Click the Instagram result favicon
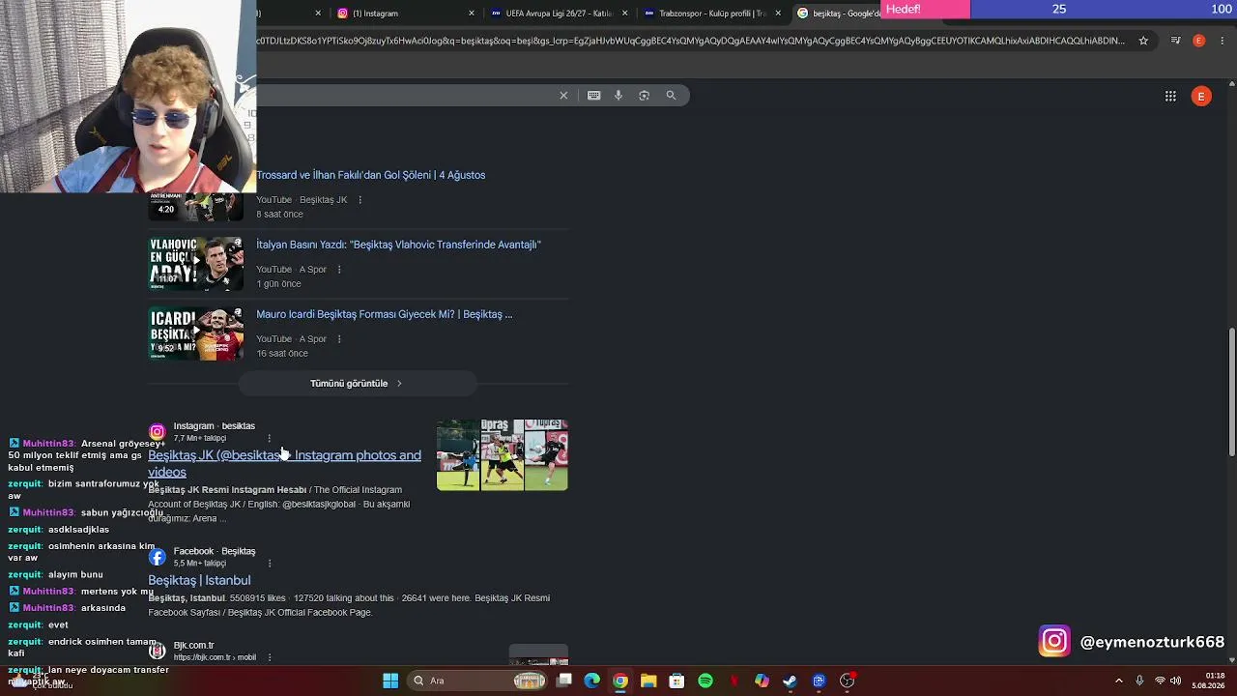 coord(158,432)
